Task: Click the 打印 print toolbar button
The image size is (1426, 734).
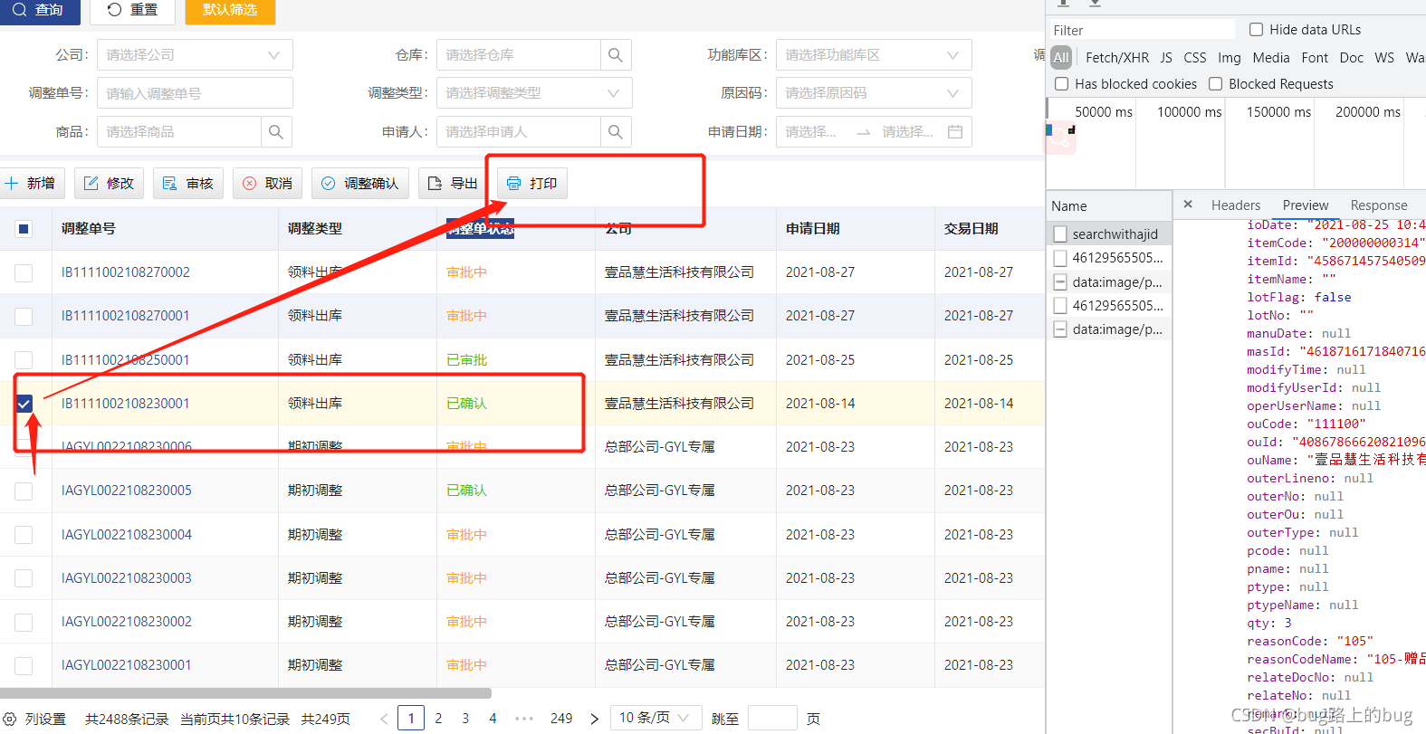Action: (x=531, y=184)
